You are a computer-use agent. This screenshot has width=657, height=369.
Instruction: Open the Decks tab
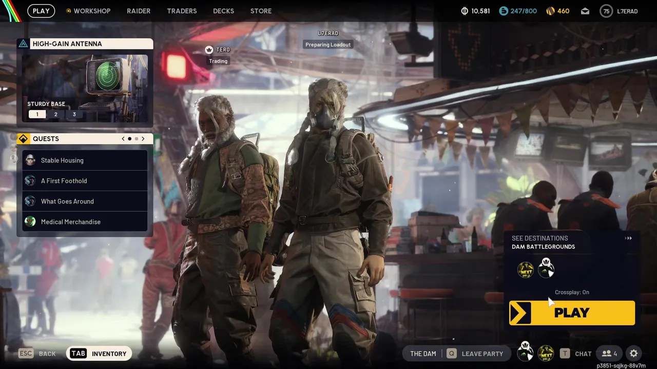(223, 11)
